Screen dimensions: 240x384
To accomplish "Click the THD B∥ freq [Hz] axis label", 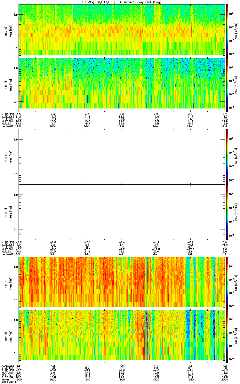I will point(10,212).
